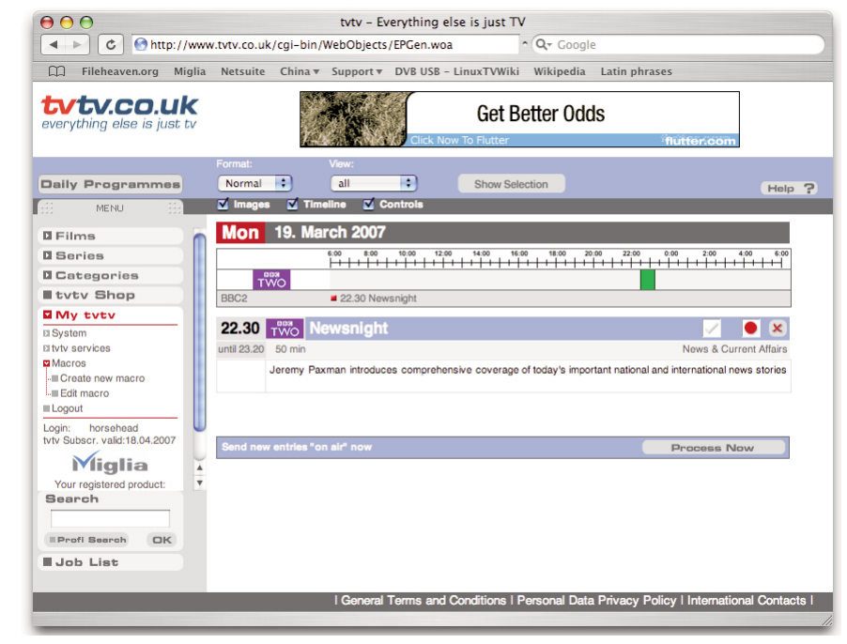This screenshot has height=644, width=847.
Task: Click the red record button for Newsnight
Action: [x=750, y=328]
